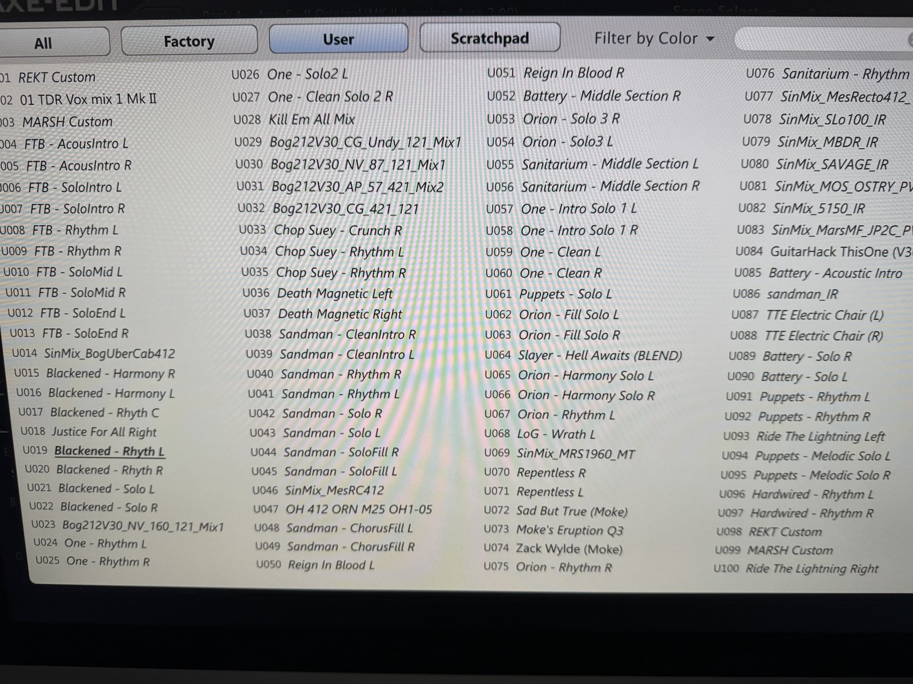Screen dimensions: 913x684
Task: Select U068 LoG - Wrath L
Action: click(x=540, y=434)
